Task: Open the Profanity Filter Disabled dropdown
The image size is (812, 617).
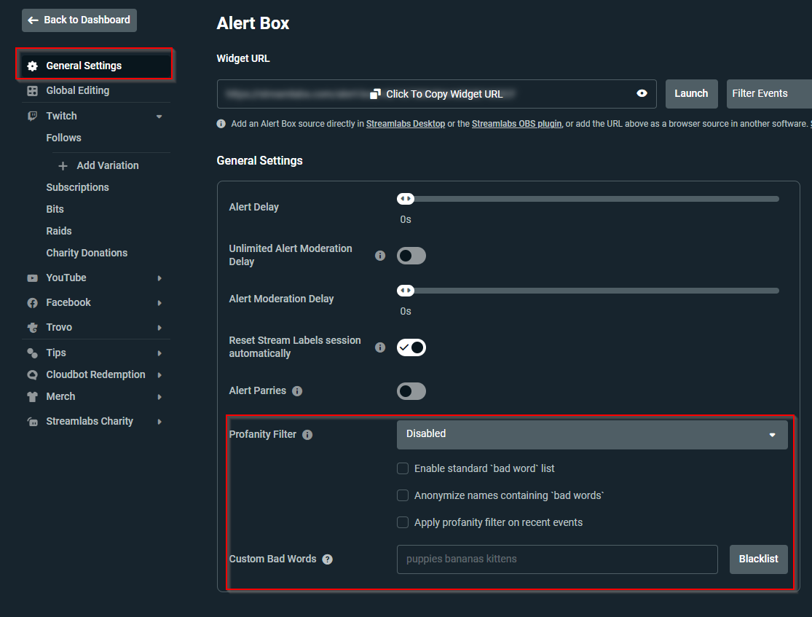Action: [x=591, y=434]
